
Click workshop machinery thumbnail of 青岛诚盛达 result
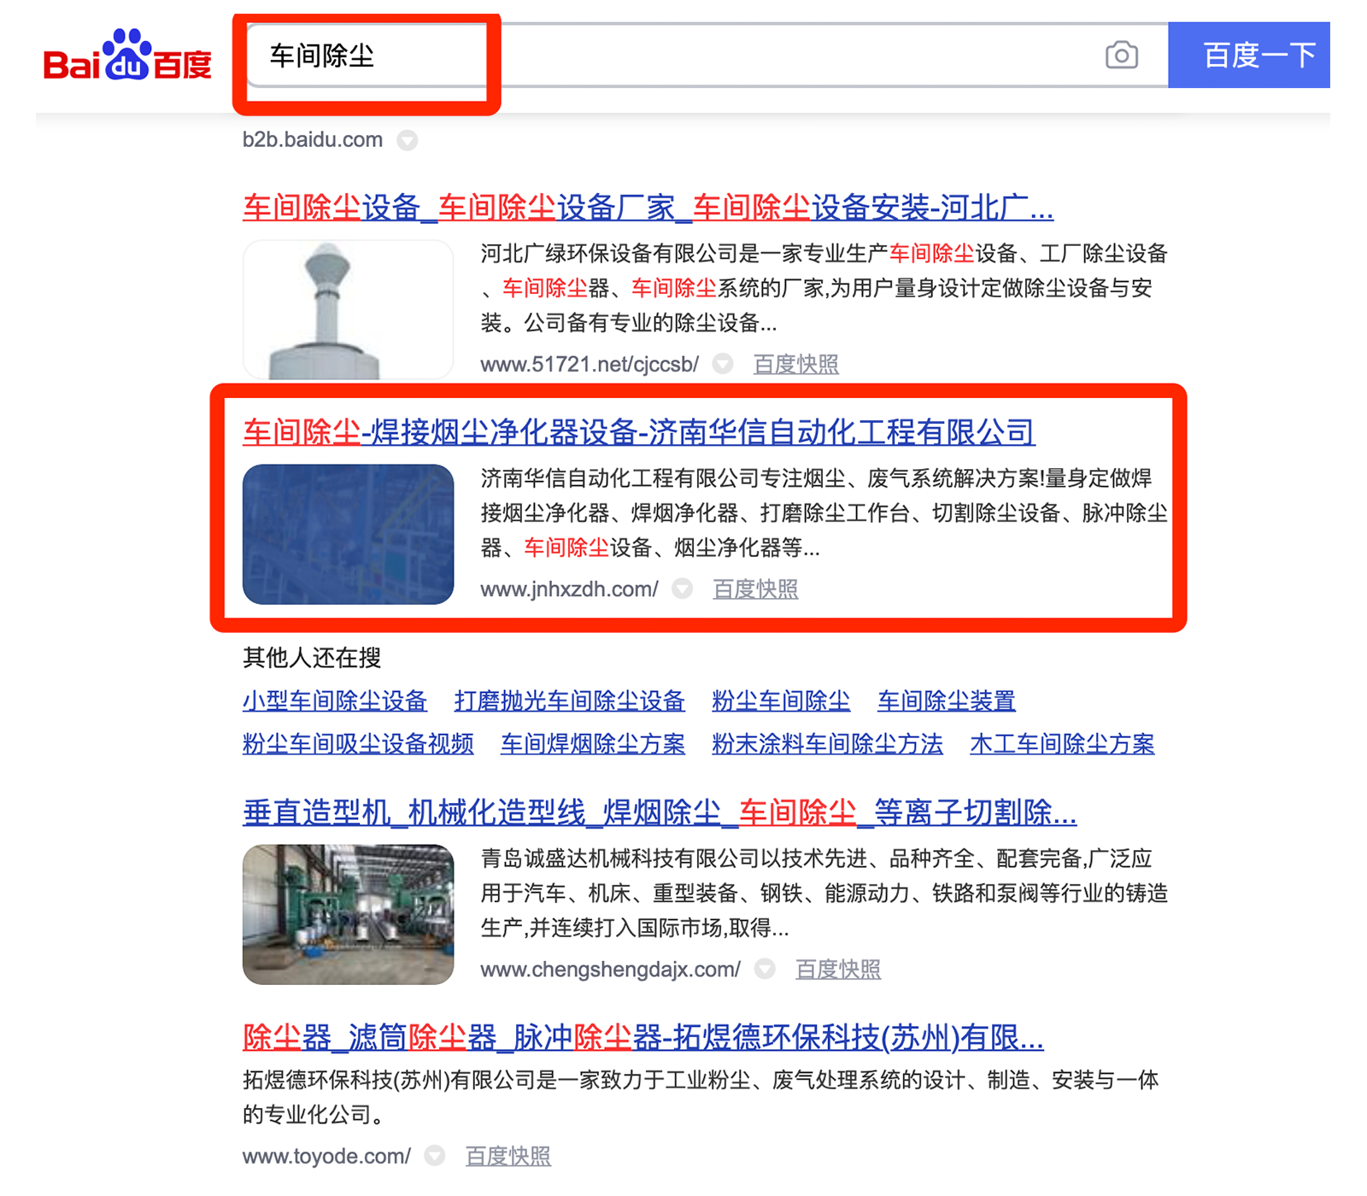[x=348, y=914]
